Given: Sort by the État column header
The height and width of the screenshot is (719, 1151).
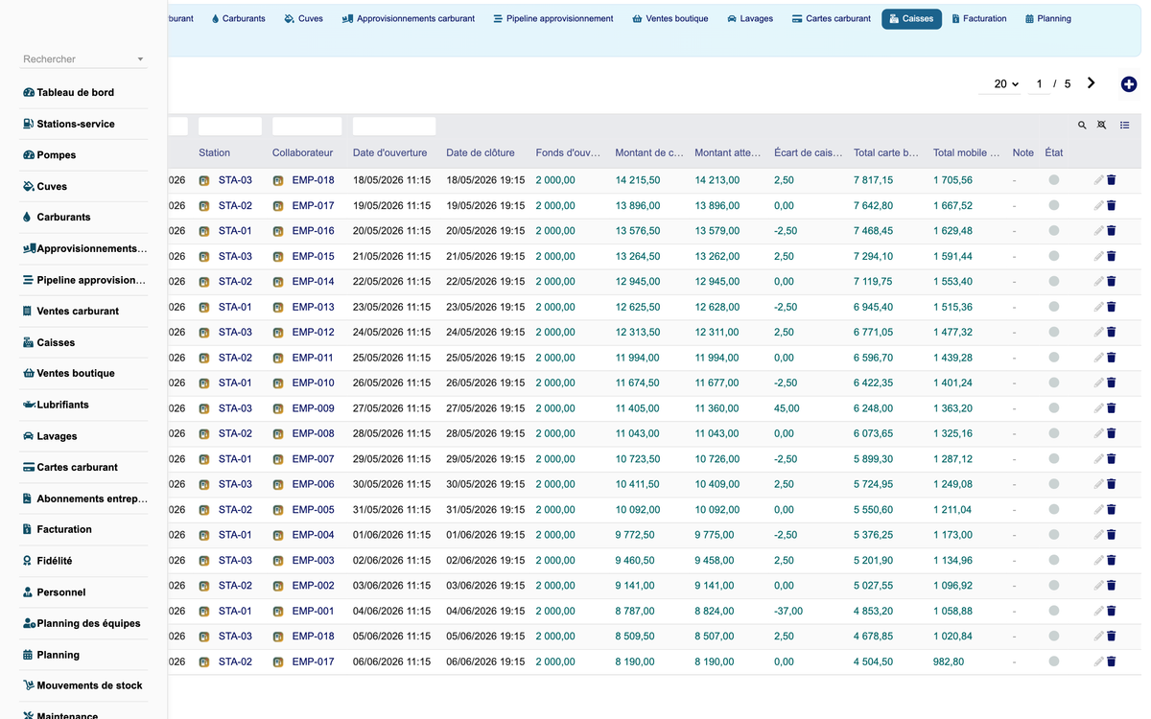Looking at the screenshot, I should (1054, 152).
